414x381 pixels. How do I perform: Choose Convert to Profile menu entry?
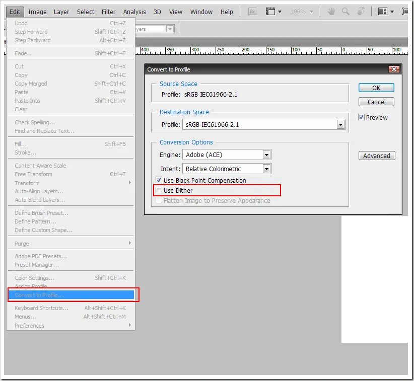click(71, 295)
